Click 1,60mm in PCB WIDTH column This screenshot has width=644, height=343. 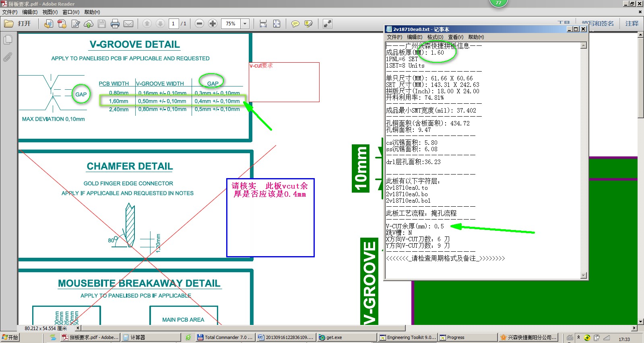click(119, 101)
